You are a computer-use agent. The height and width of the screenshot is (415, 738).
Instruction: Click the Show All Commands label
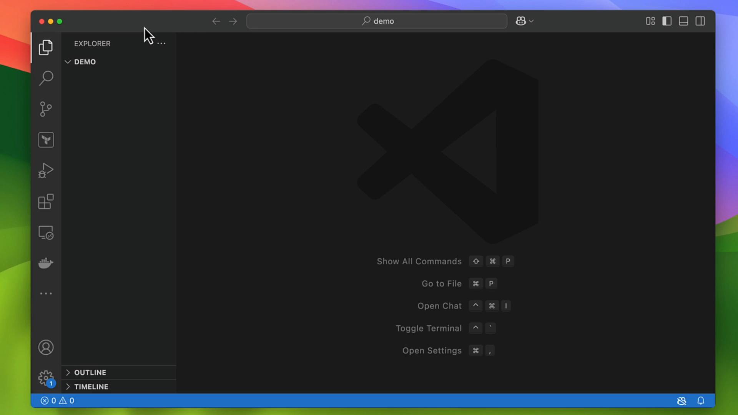coord(419,261)
